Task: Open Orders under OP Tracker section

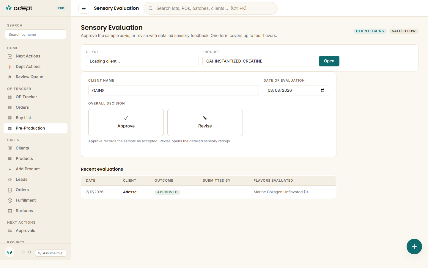Action: pos(35,107)
